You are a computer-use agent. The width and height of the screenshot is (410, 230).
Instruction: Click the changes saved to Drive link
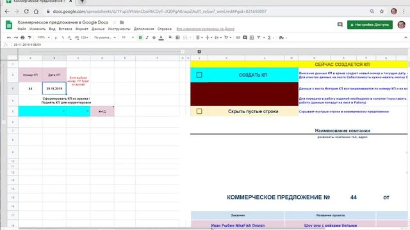205,29
